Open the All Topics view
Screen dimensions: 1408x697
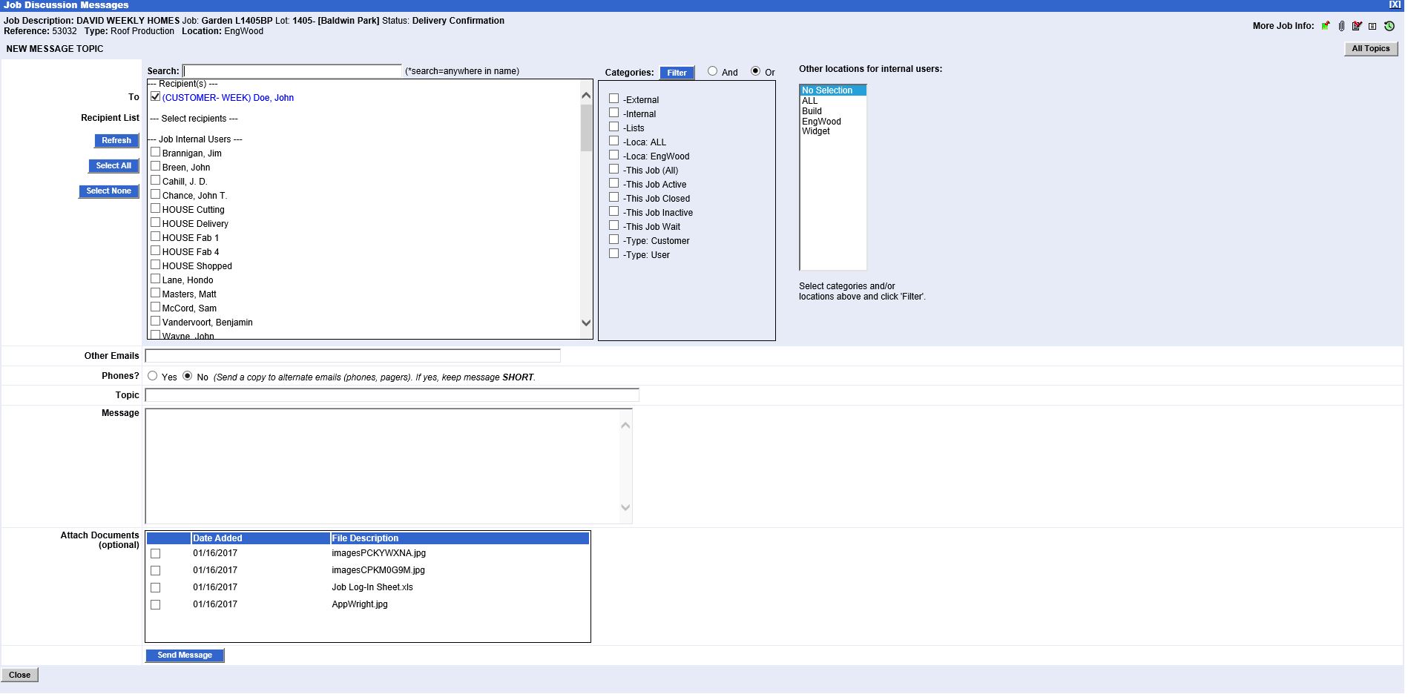tap(1370, 49)
